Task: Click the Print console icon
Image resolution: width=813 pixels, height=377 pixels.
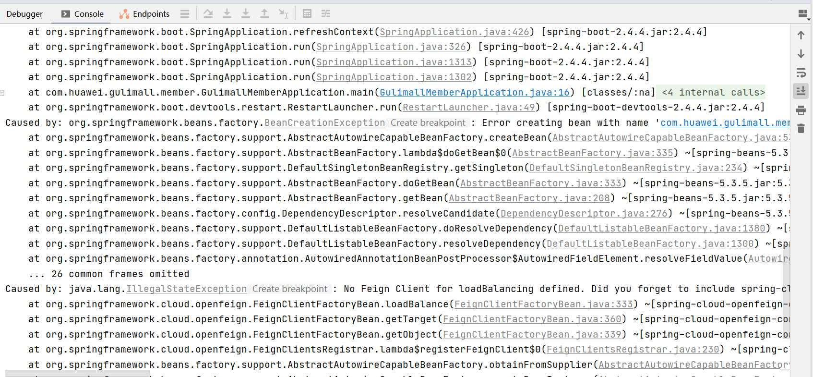Action: (801, 110)
